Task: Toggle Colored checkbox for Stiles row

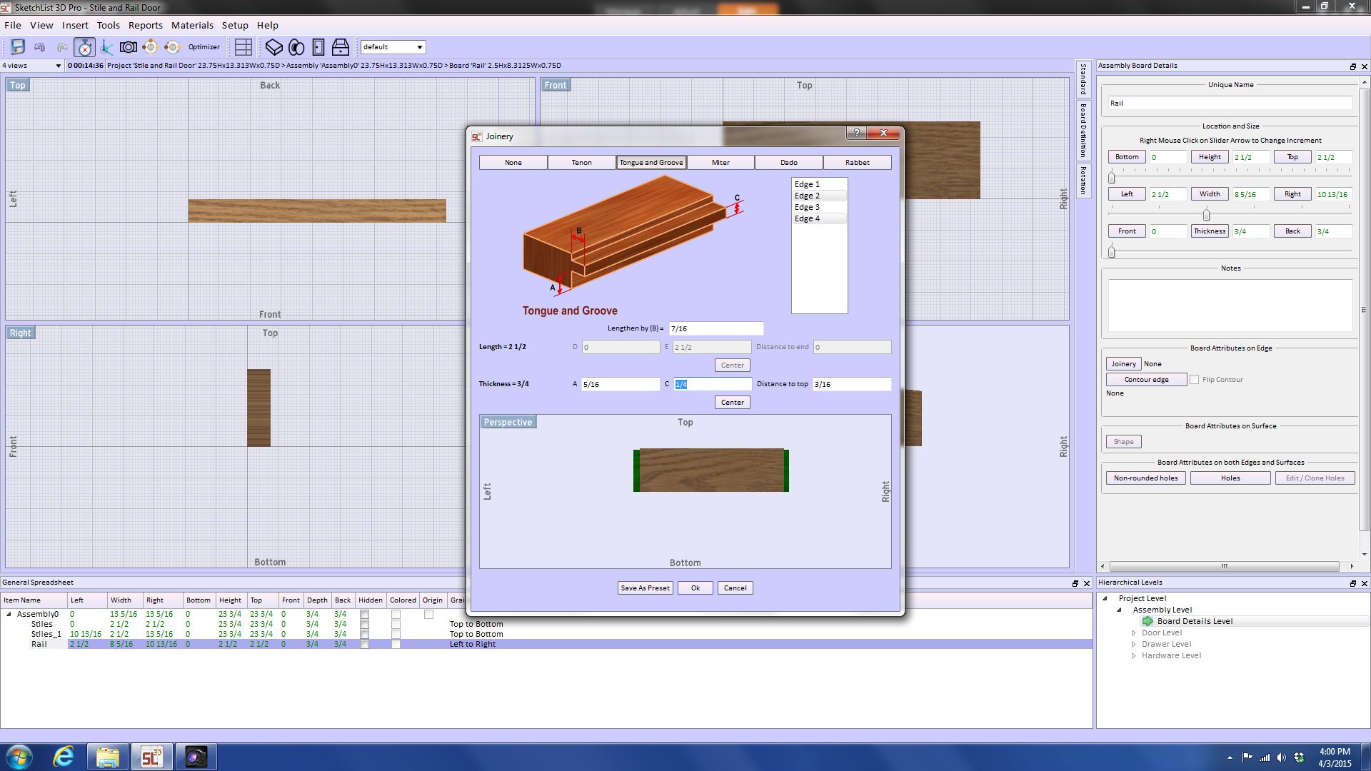Action: (x=396, y=624)
